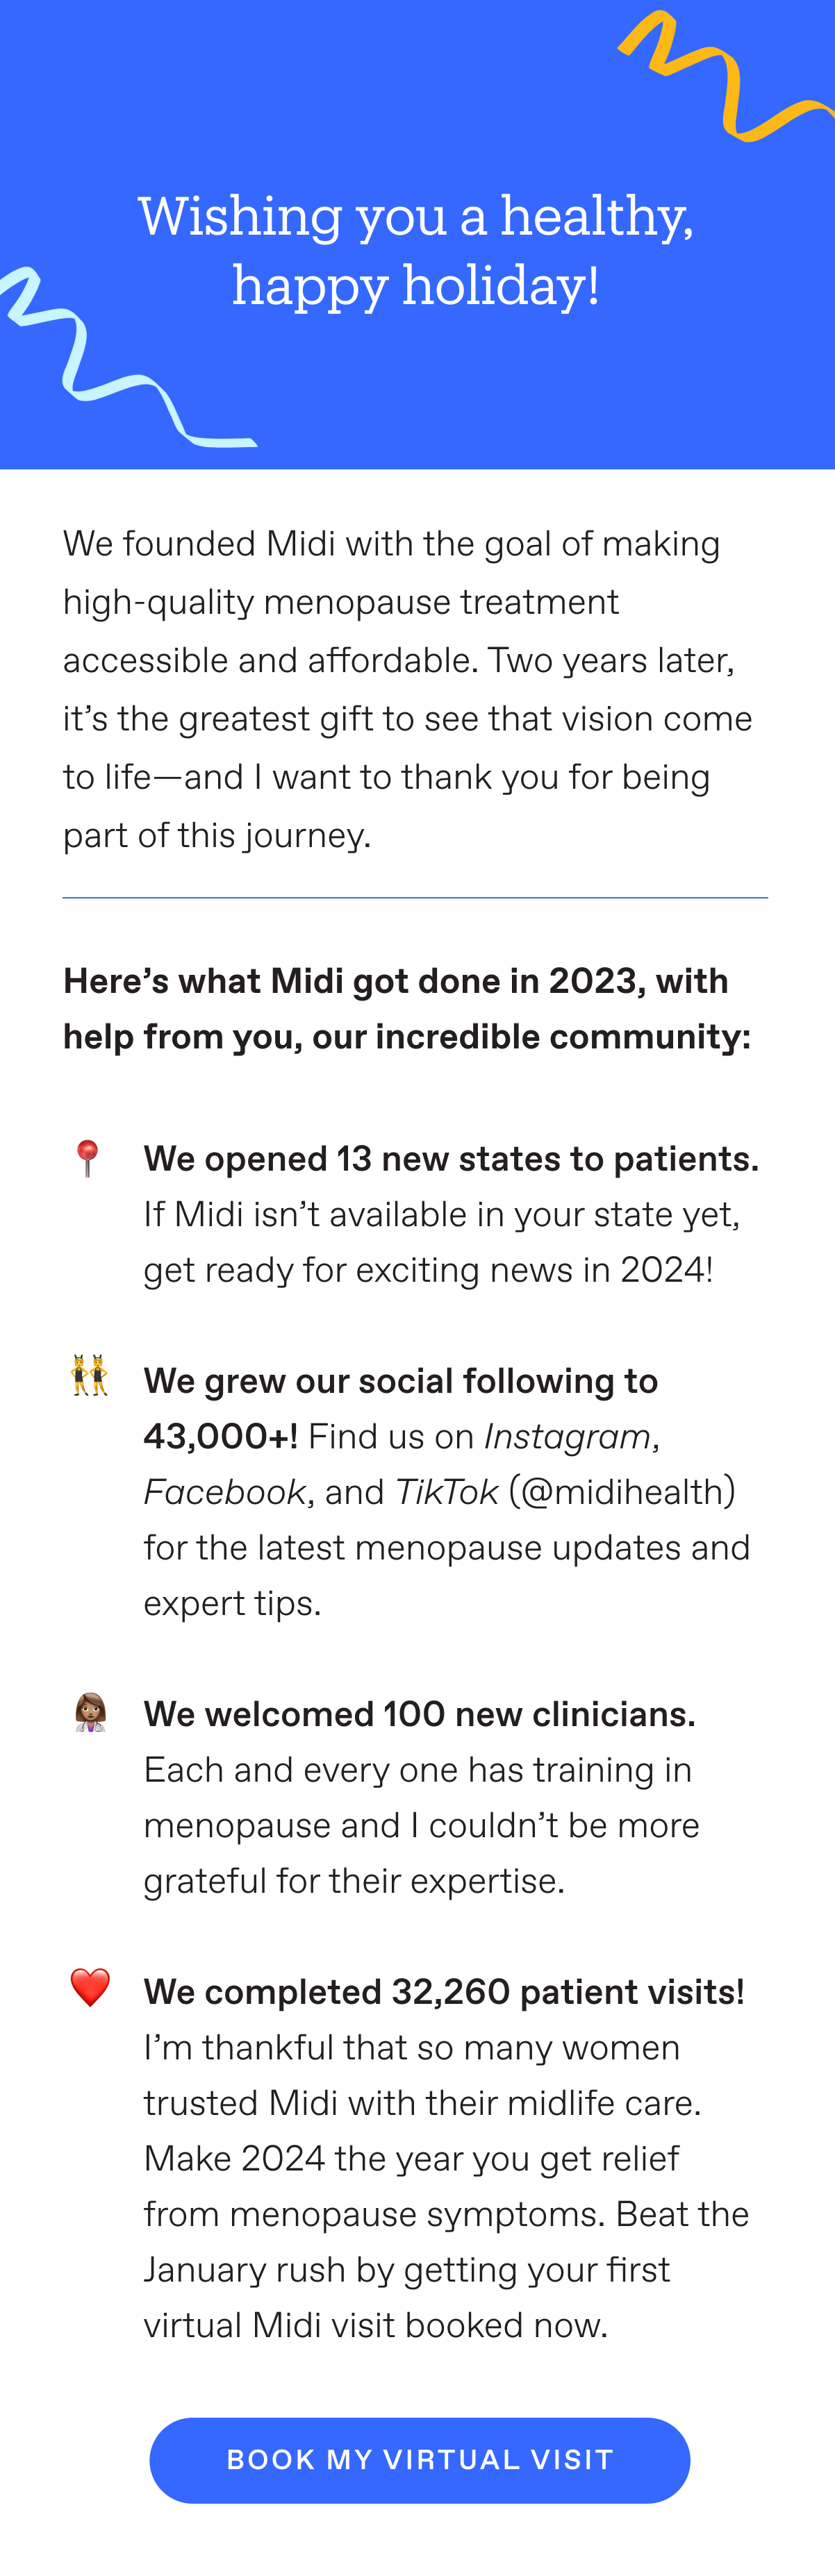The width and height of the screenshot is (835, 2576).
Task: Click the red heart emoji icon
Action: [x=90, y=1987]
